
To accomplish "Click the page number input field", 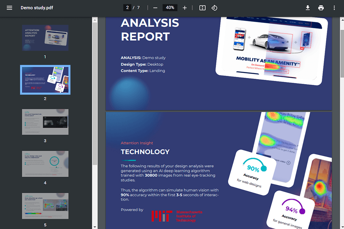I will 127,8.
